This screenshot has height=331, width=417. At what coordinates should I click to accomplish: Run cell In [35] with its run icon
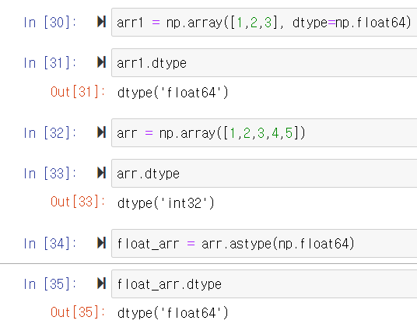pyautogui.click(x=102, y=283)
